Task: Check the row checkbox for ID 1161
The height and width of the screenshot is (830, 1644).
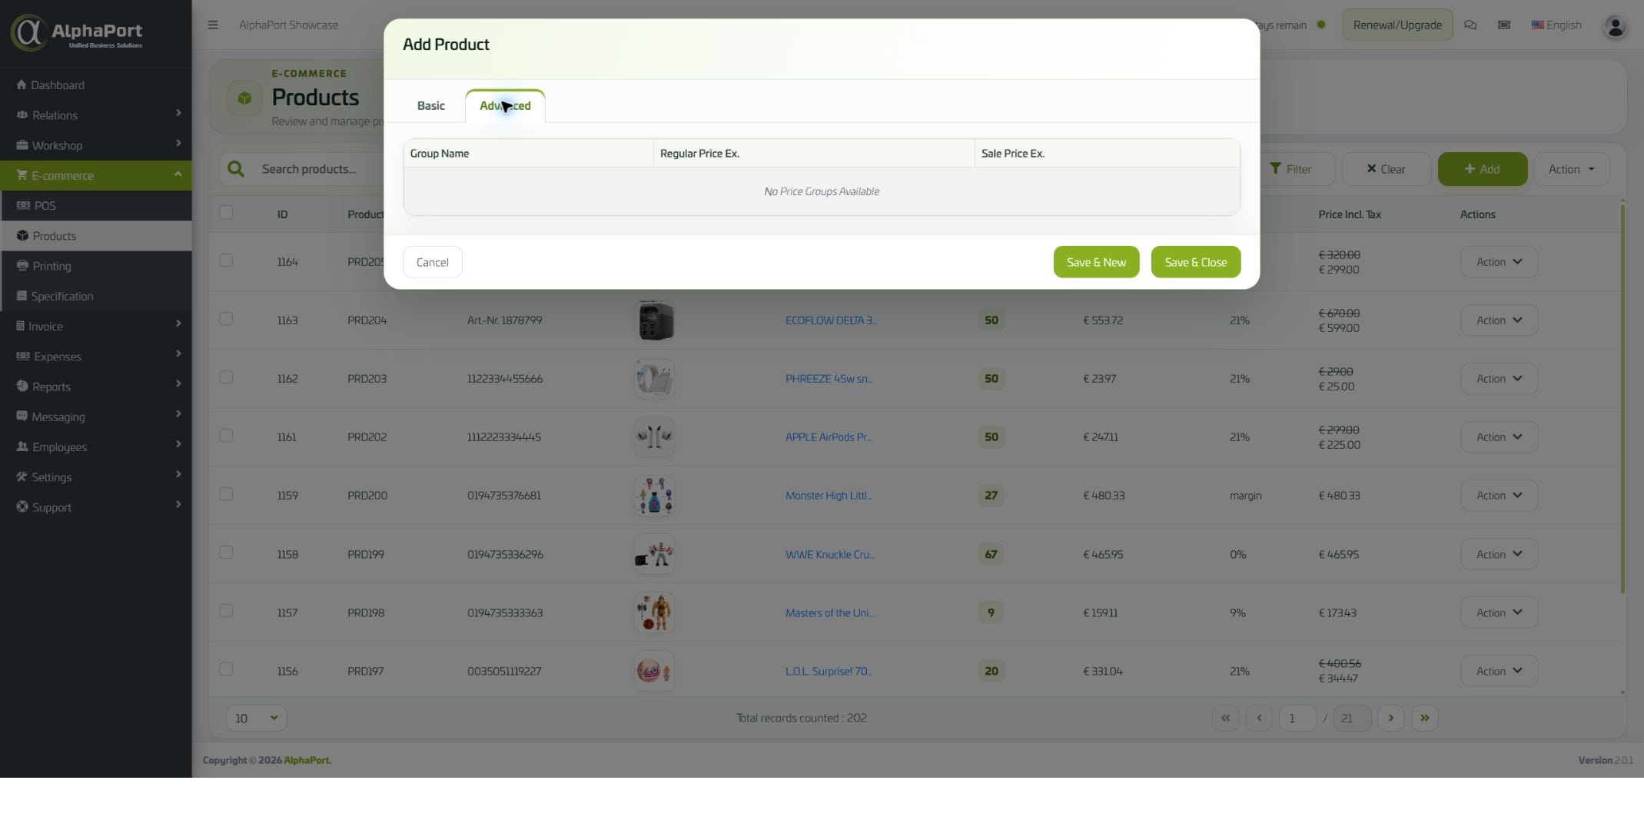Action: click(226, 435)
